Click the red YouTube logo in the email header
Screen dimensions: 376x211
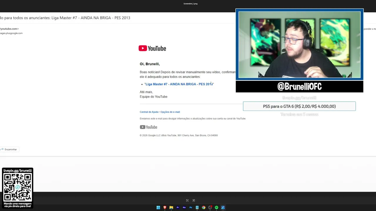tap(152, 48)
